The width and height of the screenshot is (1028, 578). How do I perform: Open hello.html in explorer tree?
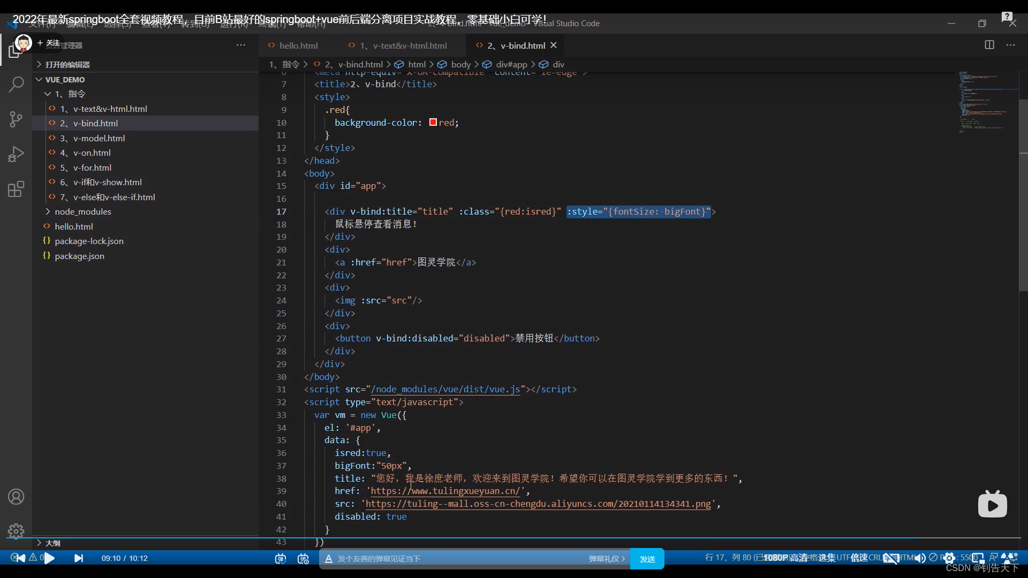pos(145,226)
